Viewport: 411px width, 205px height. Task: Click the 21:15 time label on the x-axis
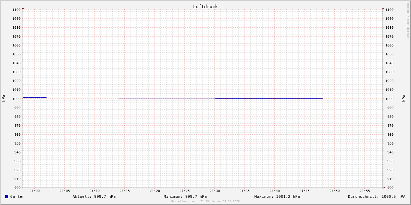(125, 191)
